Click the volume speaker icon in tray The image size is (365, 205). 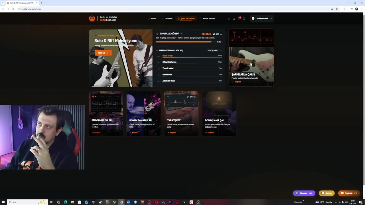pos(346,202)
